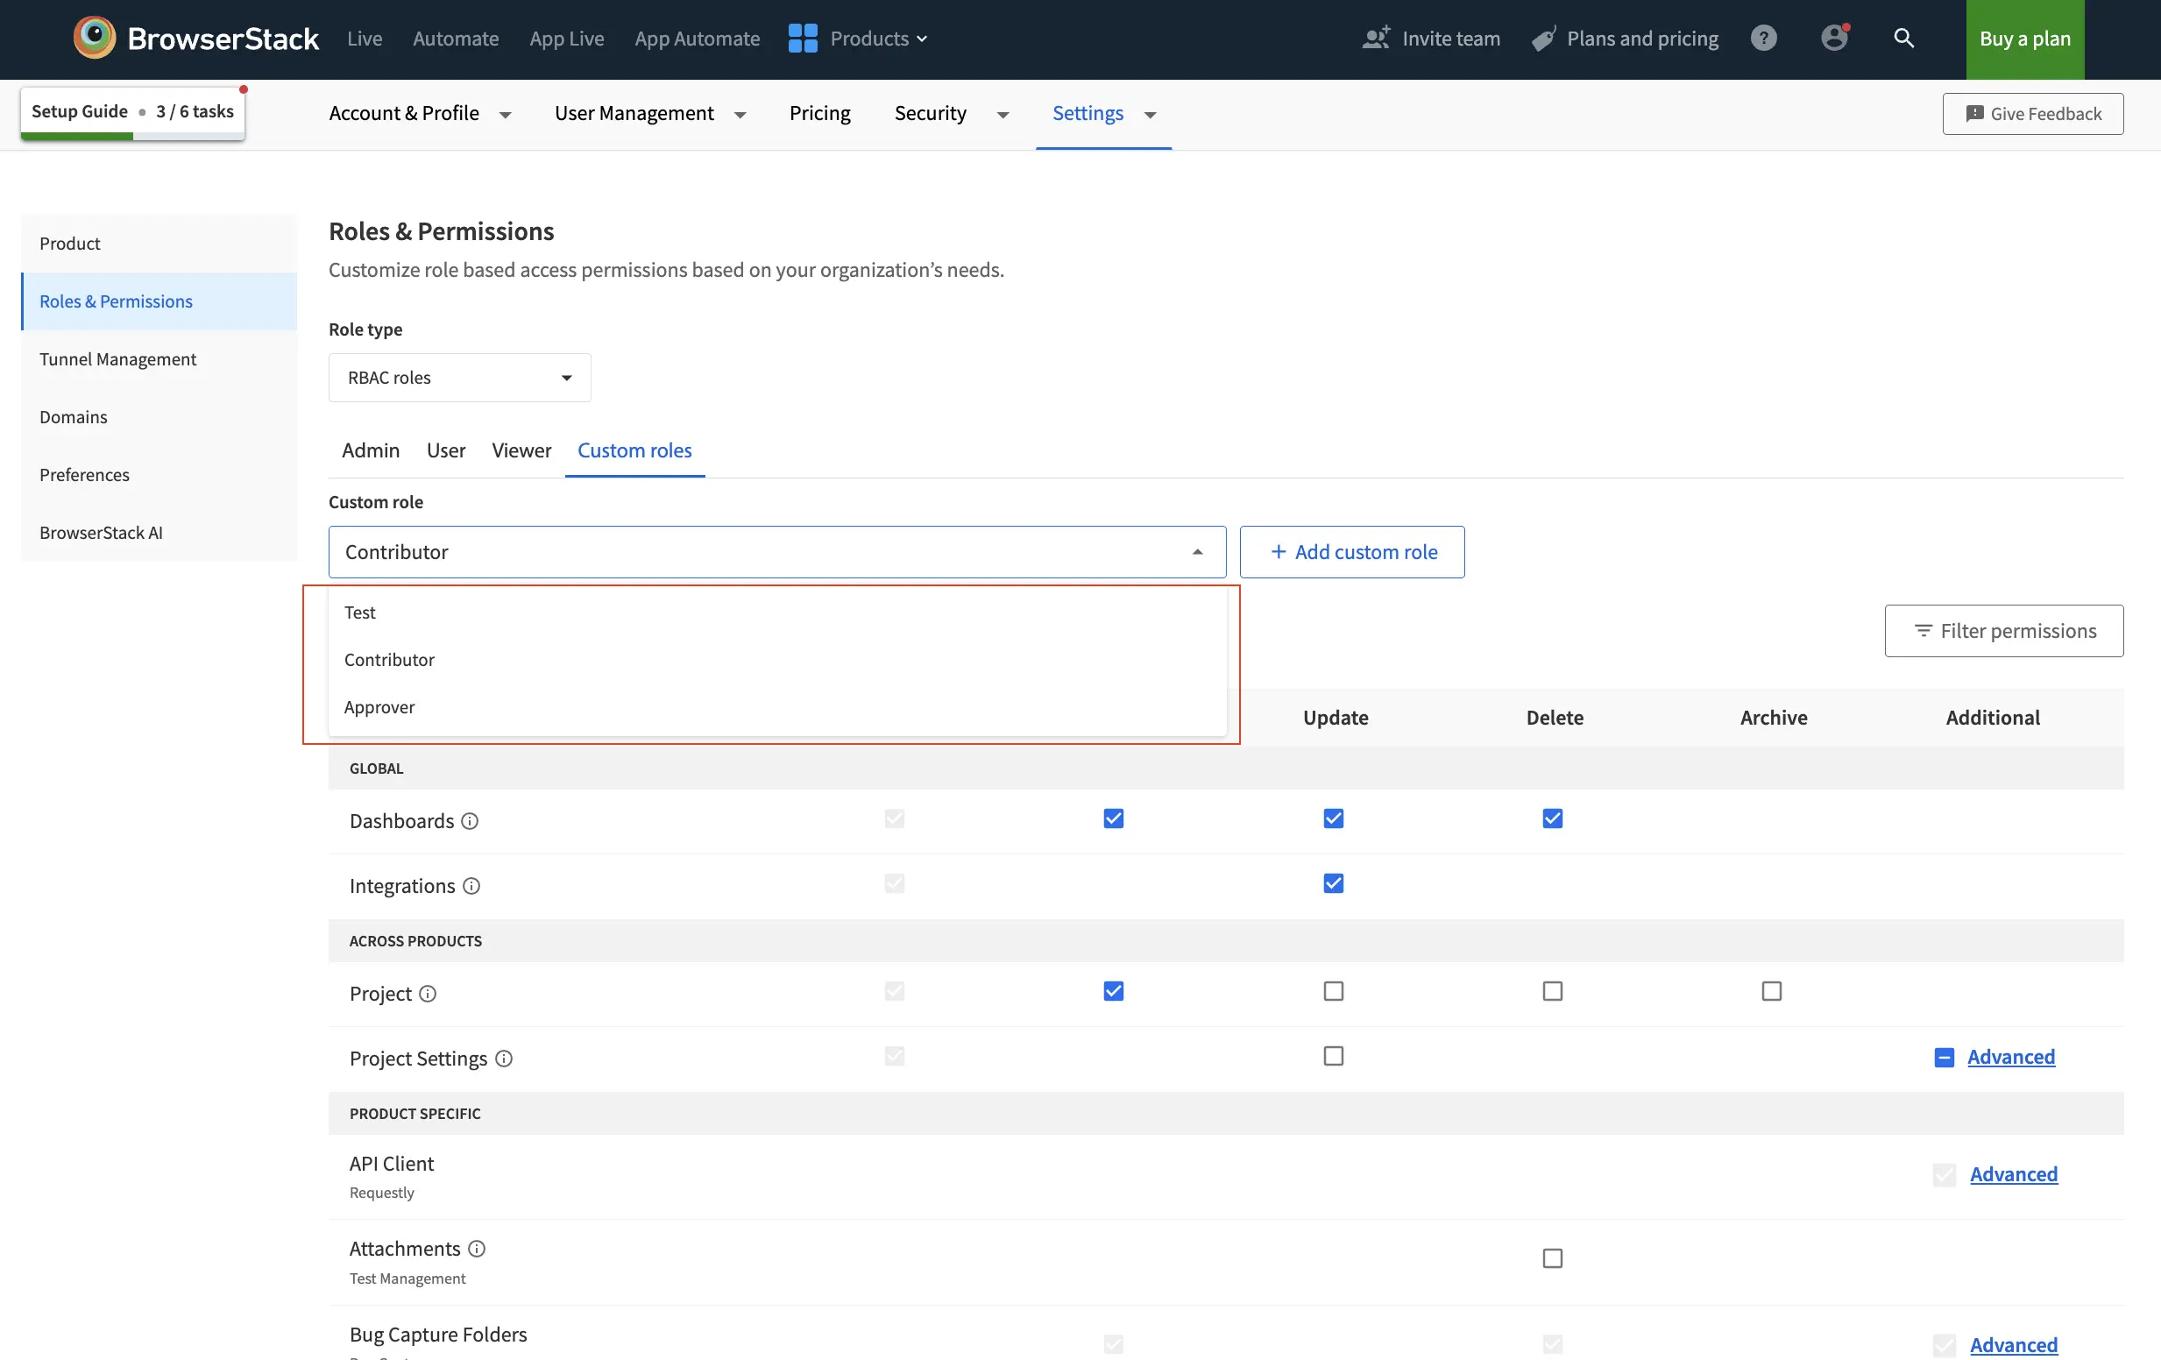Click the Add custom role button
Screen dimensions: 2161x1360
point(1352,551)
